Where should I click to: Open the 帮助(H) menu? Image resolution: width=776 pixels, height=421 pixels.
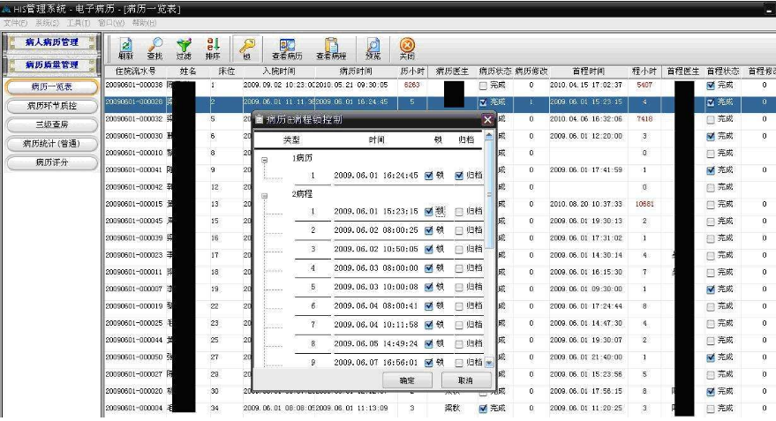click(144, 23)
